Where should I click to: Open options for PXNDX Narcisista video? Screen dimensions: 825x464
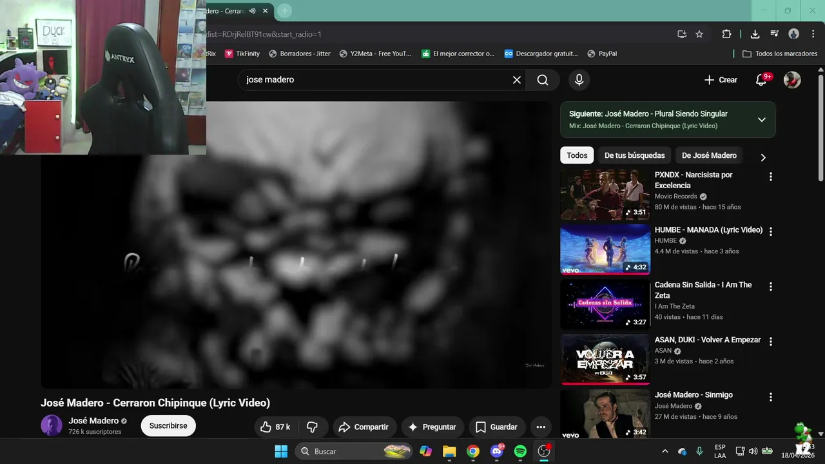[x=770, y=177]
